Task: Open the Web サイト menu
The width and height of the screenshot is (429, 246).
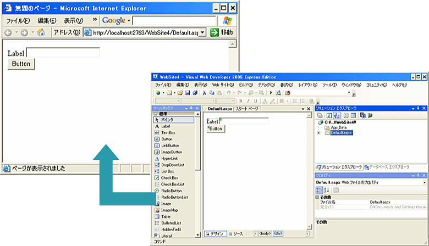Action: [223, 85]
